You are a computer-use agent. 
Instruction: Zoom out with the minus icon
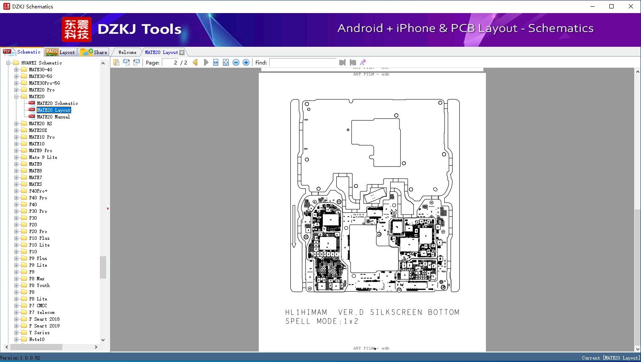coord(236,62)
